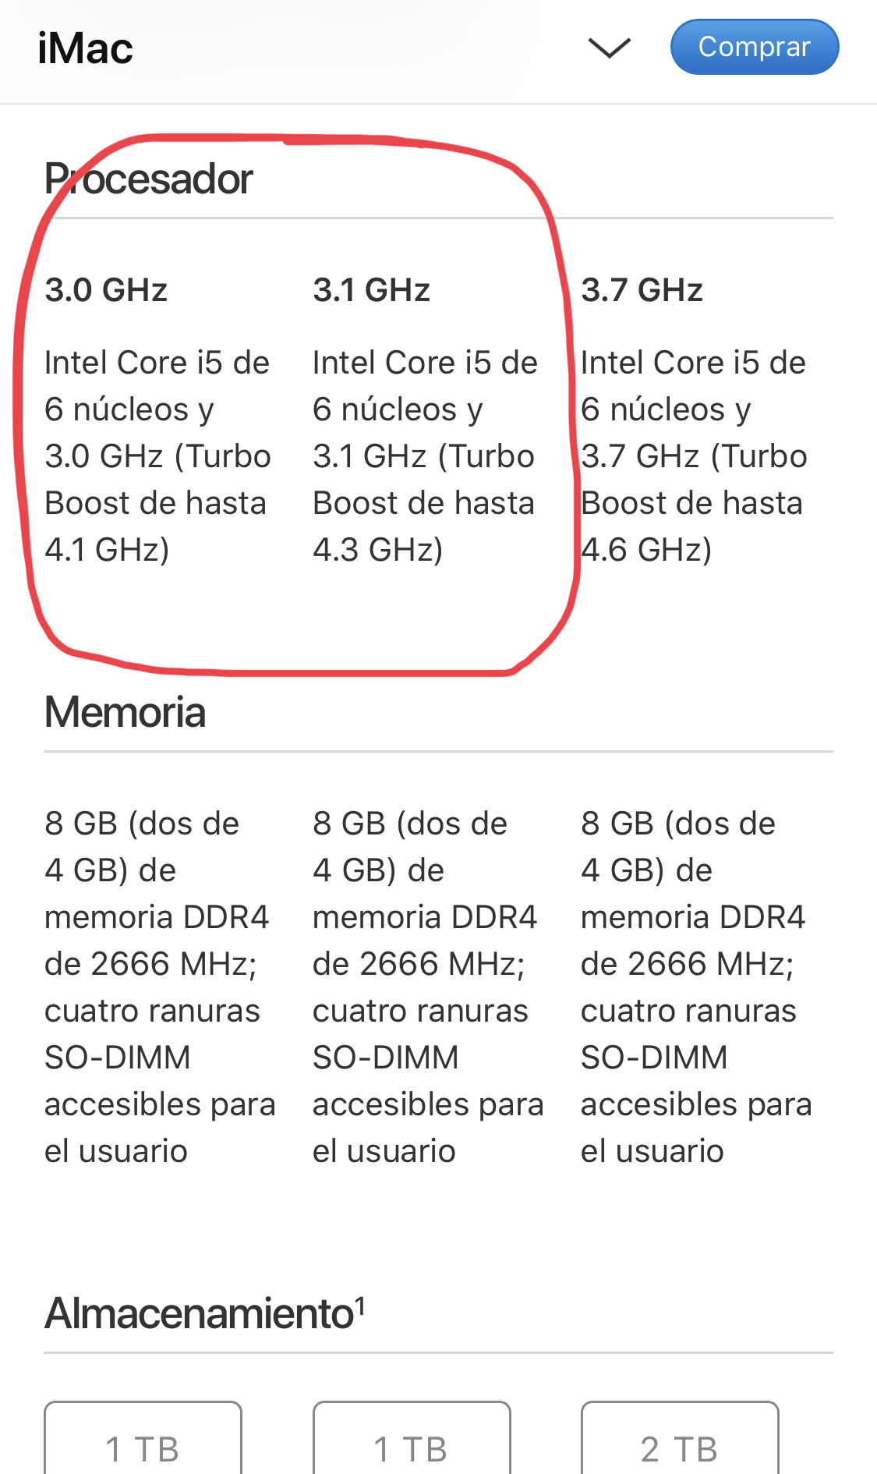Screen dimensions: 877x1474
Task: Tap the first column 8 GB memory text
Action: click(160, 987)
